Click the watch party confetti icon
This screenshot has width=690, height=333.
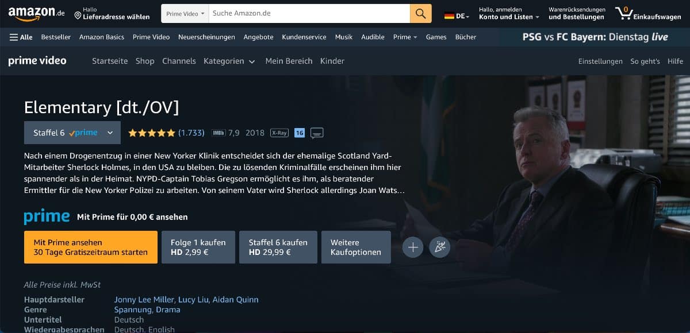coord(440,247)
